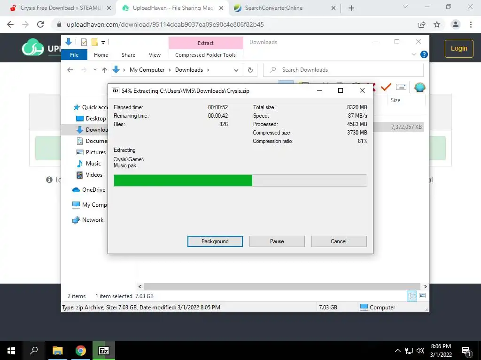Click the chevron before My Computer in breadcrumb
This screenshot has height=360, width=481.
point(124,70)
